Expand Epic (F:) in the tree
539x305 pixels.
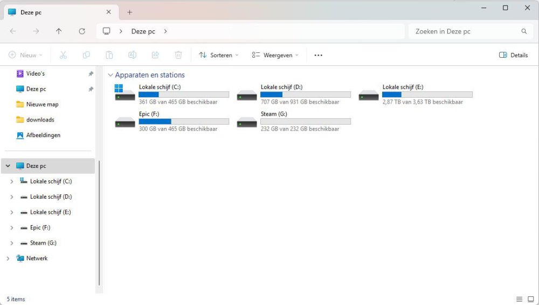pyautogui.click(x=12, y=228)
